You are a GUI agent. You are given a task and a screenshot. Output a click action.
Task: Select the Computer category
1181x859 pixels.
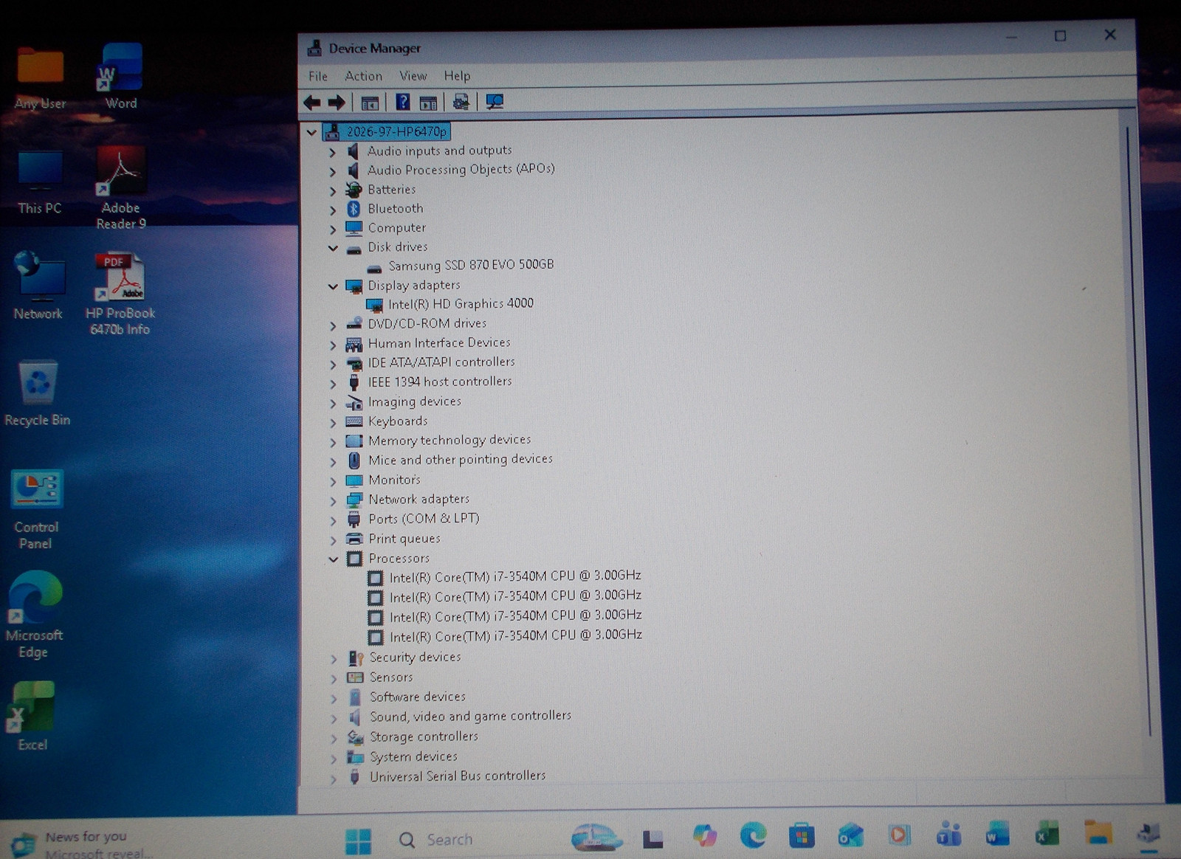tap(396, 228)
